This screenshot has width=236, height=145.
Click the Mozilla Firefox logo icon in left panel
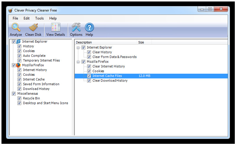(x=18, y=65)
